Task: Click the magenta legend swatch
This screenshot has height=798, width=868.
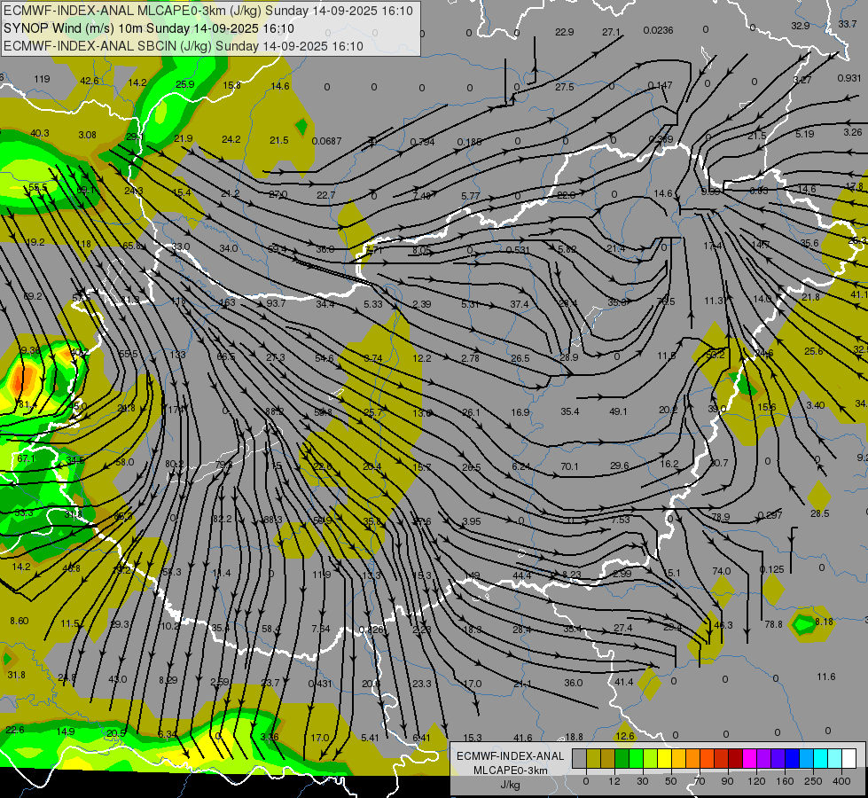Action: point(749,758)
